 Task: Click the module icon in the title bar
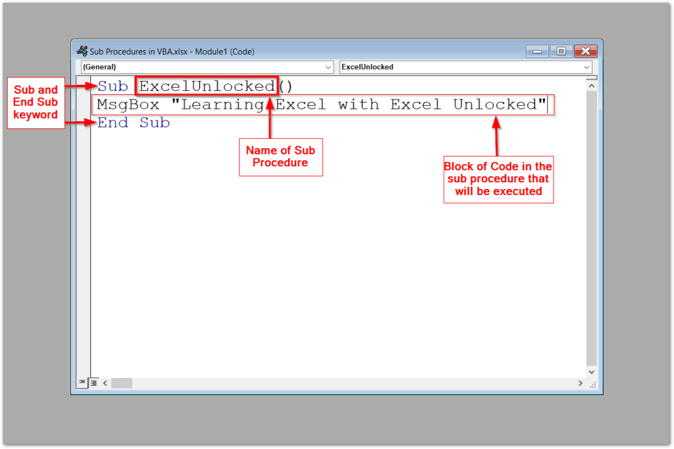(x=82, y=51)
